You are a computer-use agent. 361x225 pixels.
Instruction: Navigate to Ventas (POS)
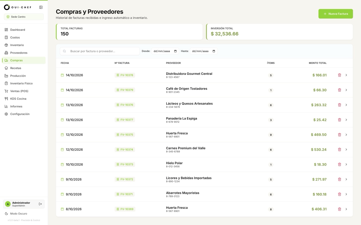(24, 91)
